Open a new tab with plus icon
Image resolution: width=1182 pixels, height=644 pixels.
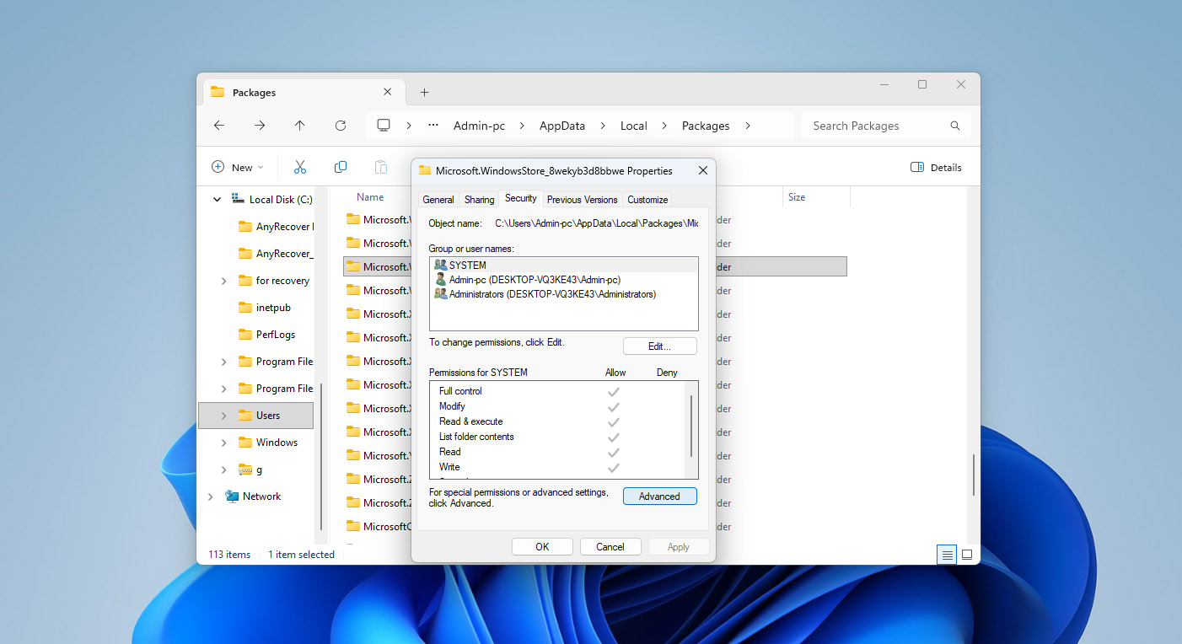(424, 93)
